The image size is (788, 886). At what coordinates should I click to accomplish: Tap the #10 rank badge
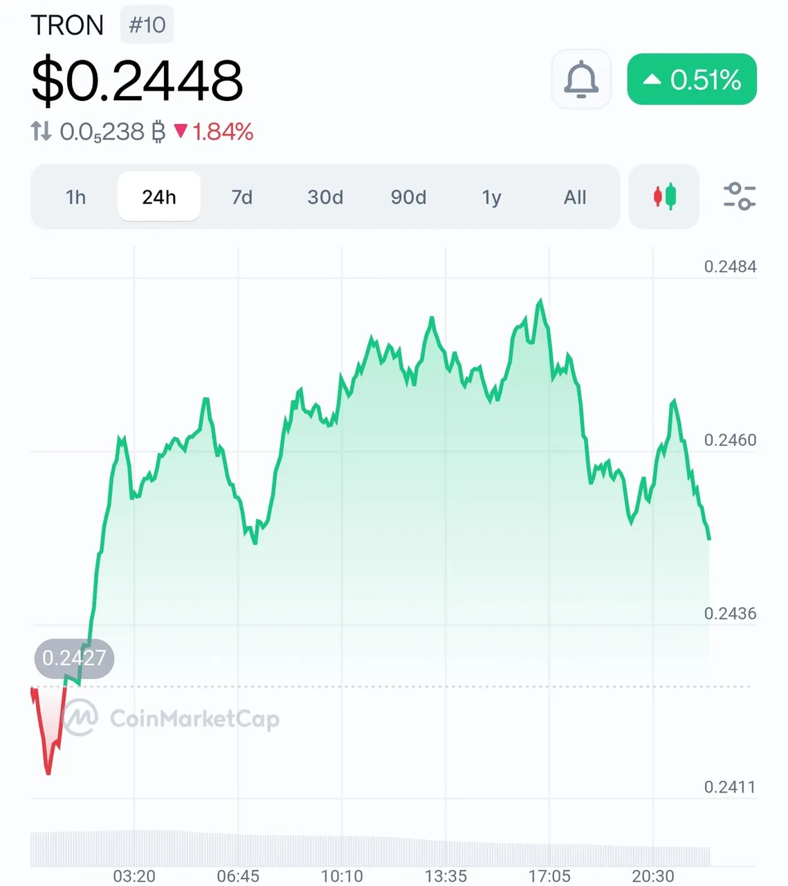(147, 25)
